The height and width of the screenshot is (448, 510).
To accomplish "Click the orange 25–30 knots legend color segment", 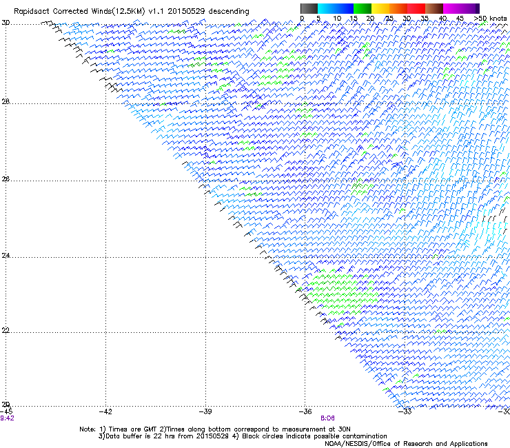I will pos(398,8).
